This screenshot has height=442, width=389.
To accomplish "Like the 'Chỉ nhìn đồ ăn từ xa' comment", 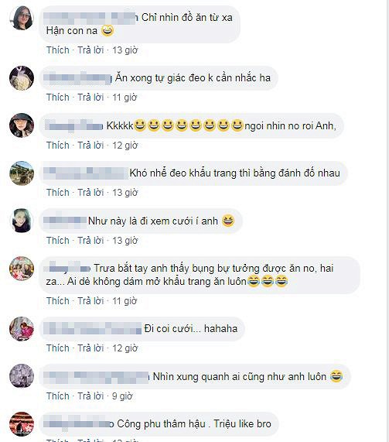I will [58, 50].
